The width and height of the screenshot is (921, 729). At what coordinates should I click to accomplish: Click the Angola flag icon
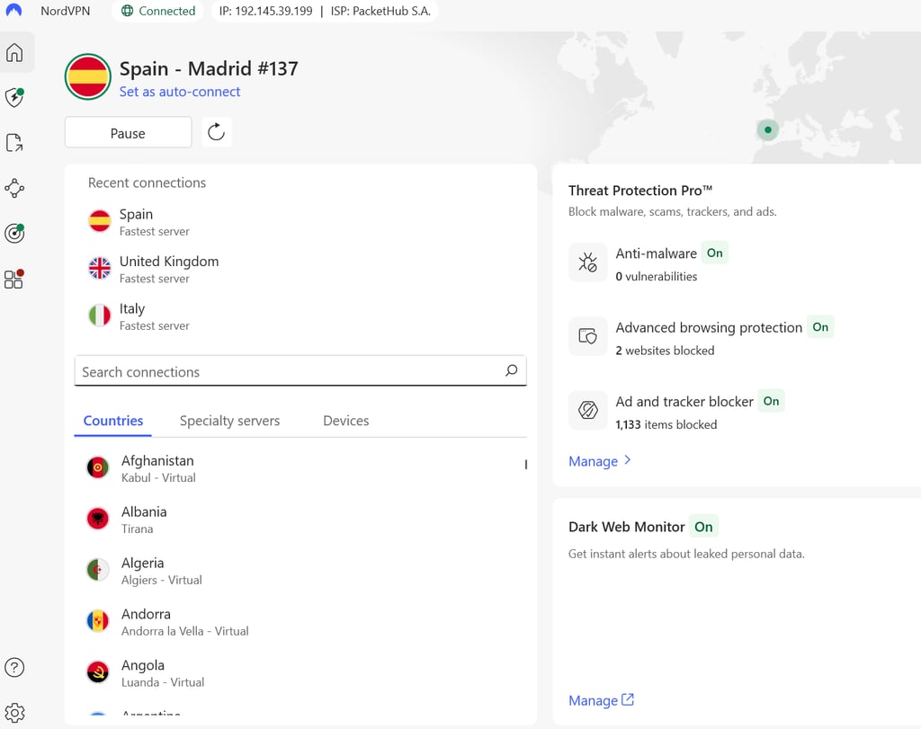97,672
